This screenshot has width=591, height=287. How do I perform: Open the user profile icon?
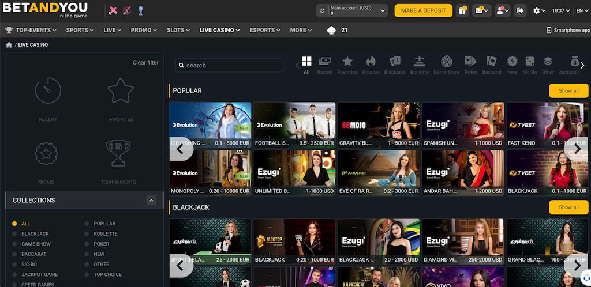[503, 10]
